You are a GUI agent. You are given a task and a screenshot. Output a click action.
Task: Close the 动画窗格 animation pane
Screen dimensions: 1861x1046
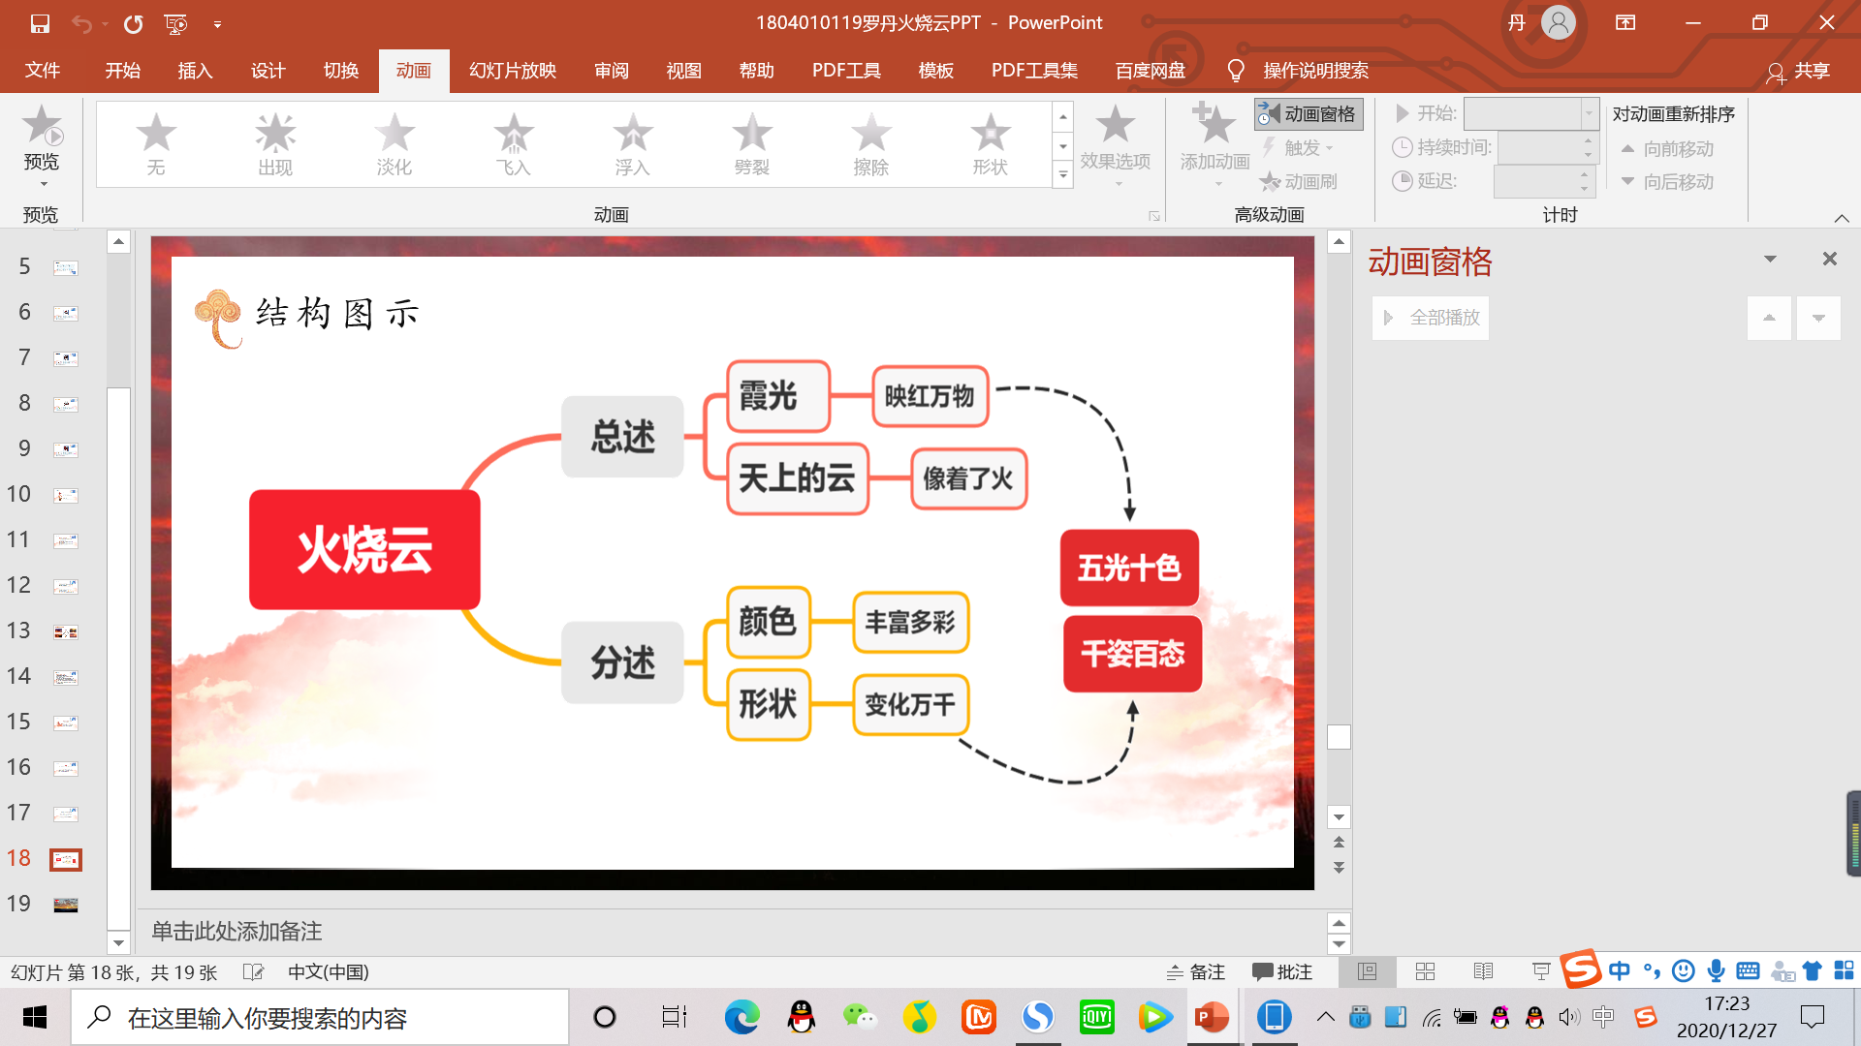pos(1830,259)
